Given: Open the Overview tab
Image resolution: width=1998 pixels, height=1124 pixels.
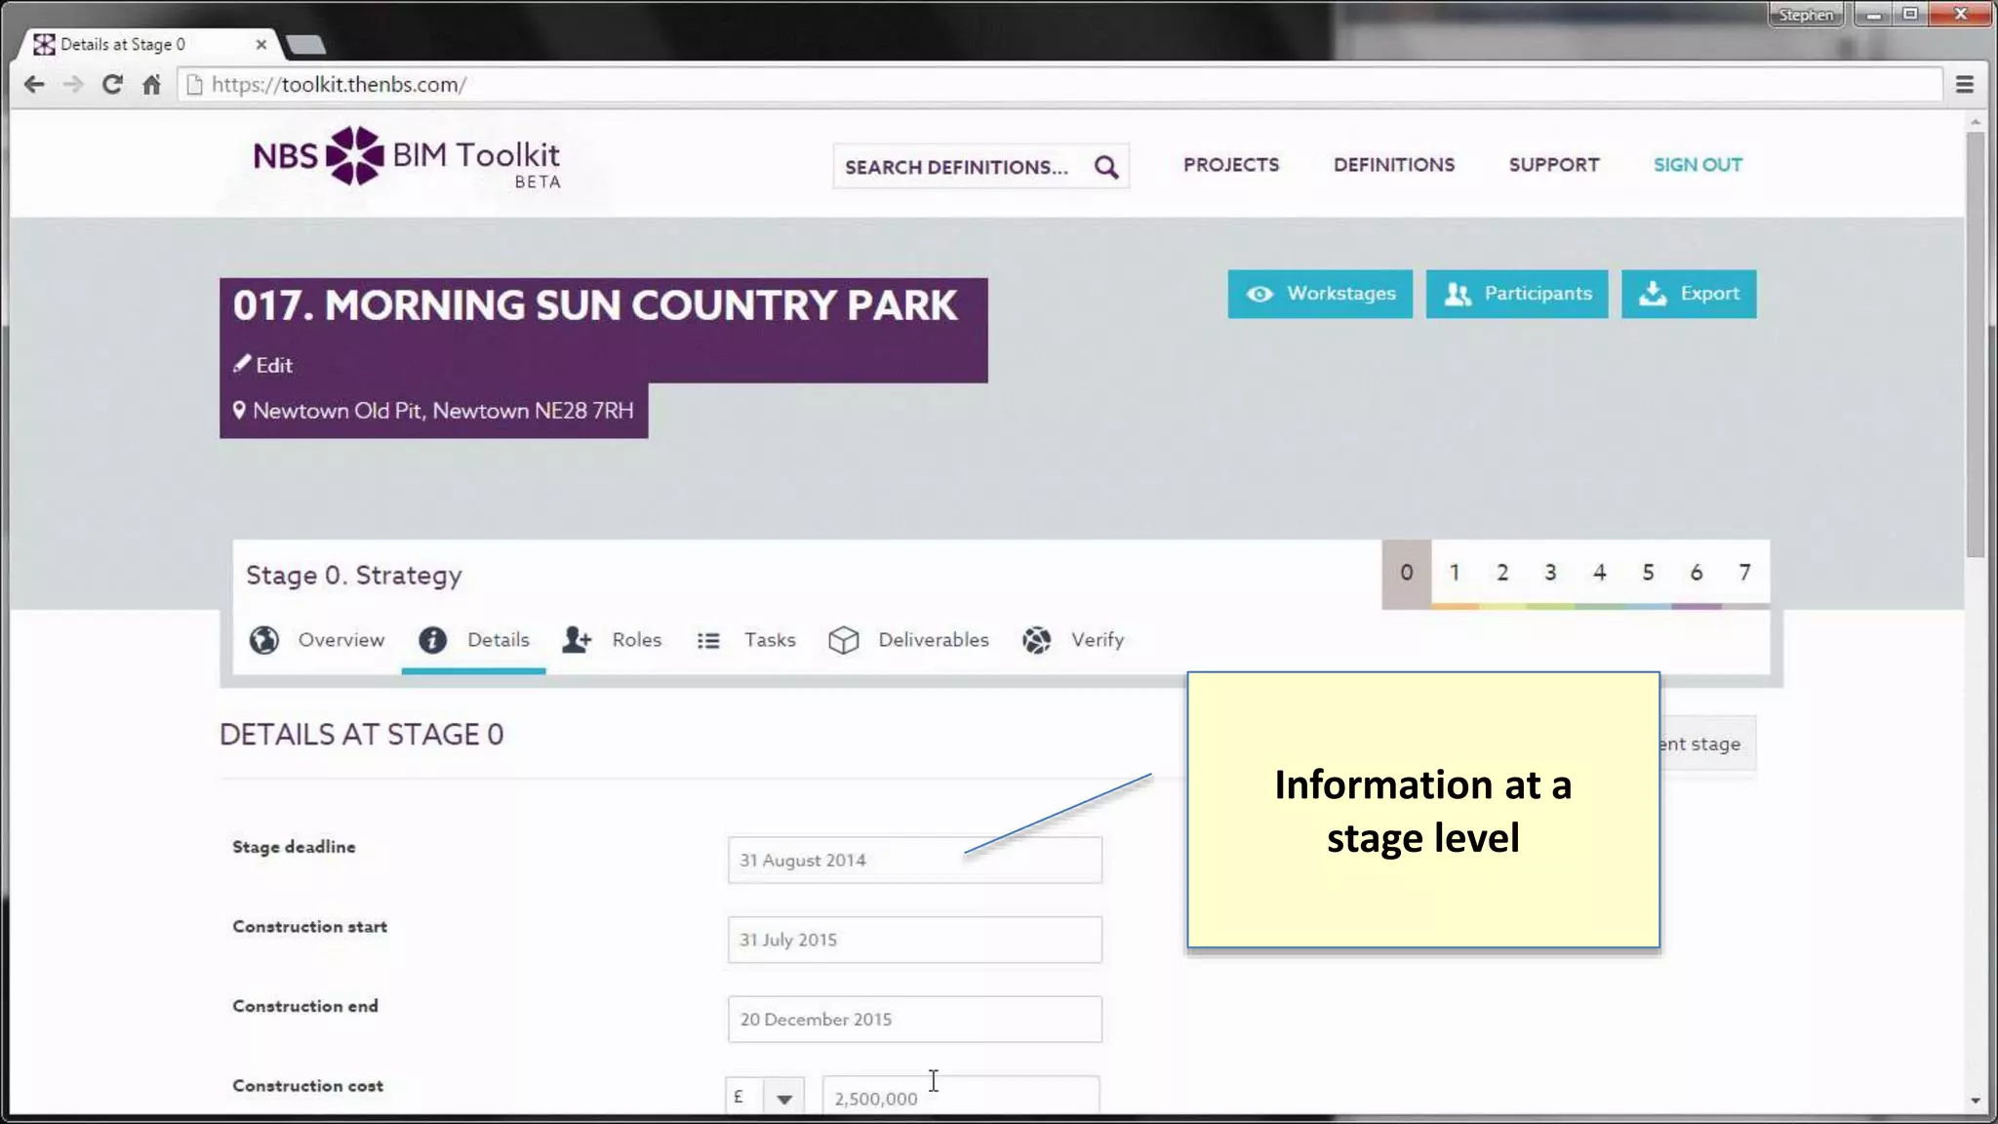Looking at the screenshot, I should click(317, 640).
